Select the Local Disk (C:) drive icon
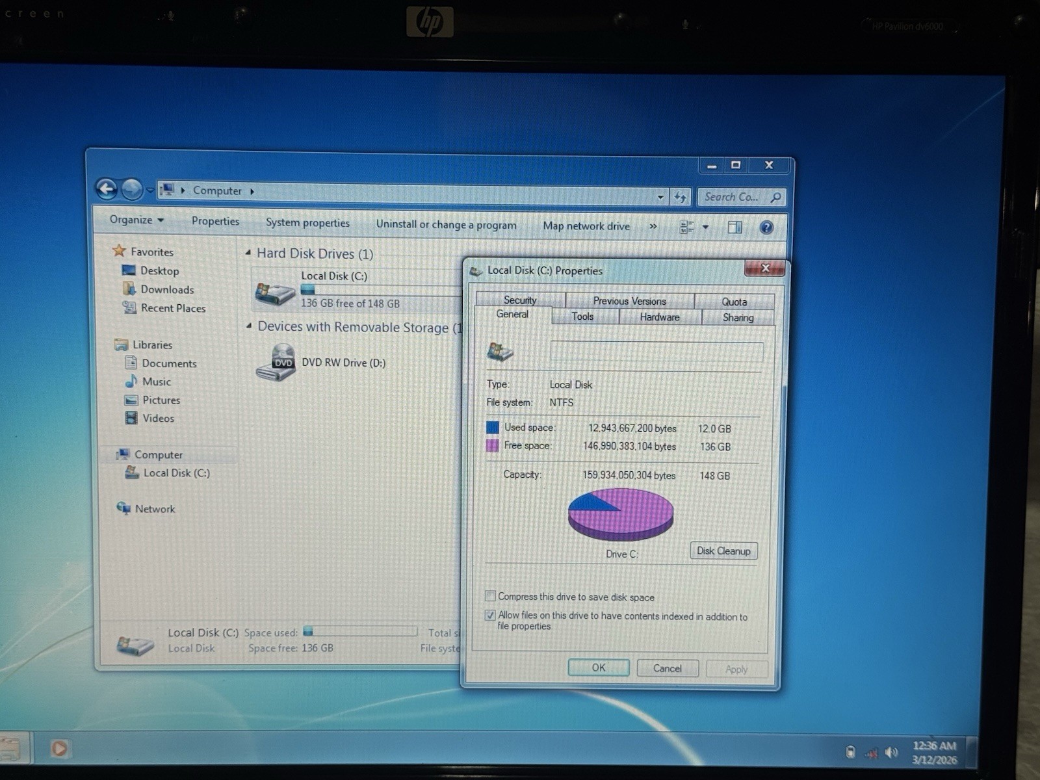This screenshot has width=1040, height=780. [275, 293]
